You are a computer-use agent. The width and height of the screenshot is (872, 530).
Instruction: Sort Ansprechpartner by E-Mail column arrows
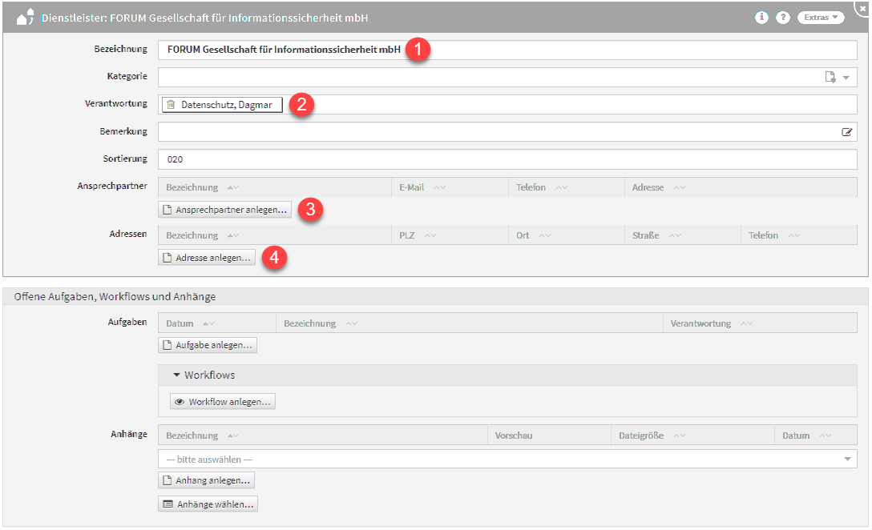[439, 187]
